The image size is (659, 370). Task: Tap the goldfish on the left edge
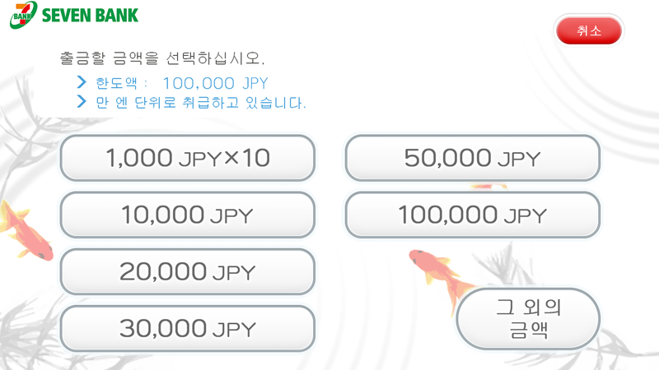26,231
